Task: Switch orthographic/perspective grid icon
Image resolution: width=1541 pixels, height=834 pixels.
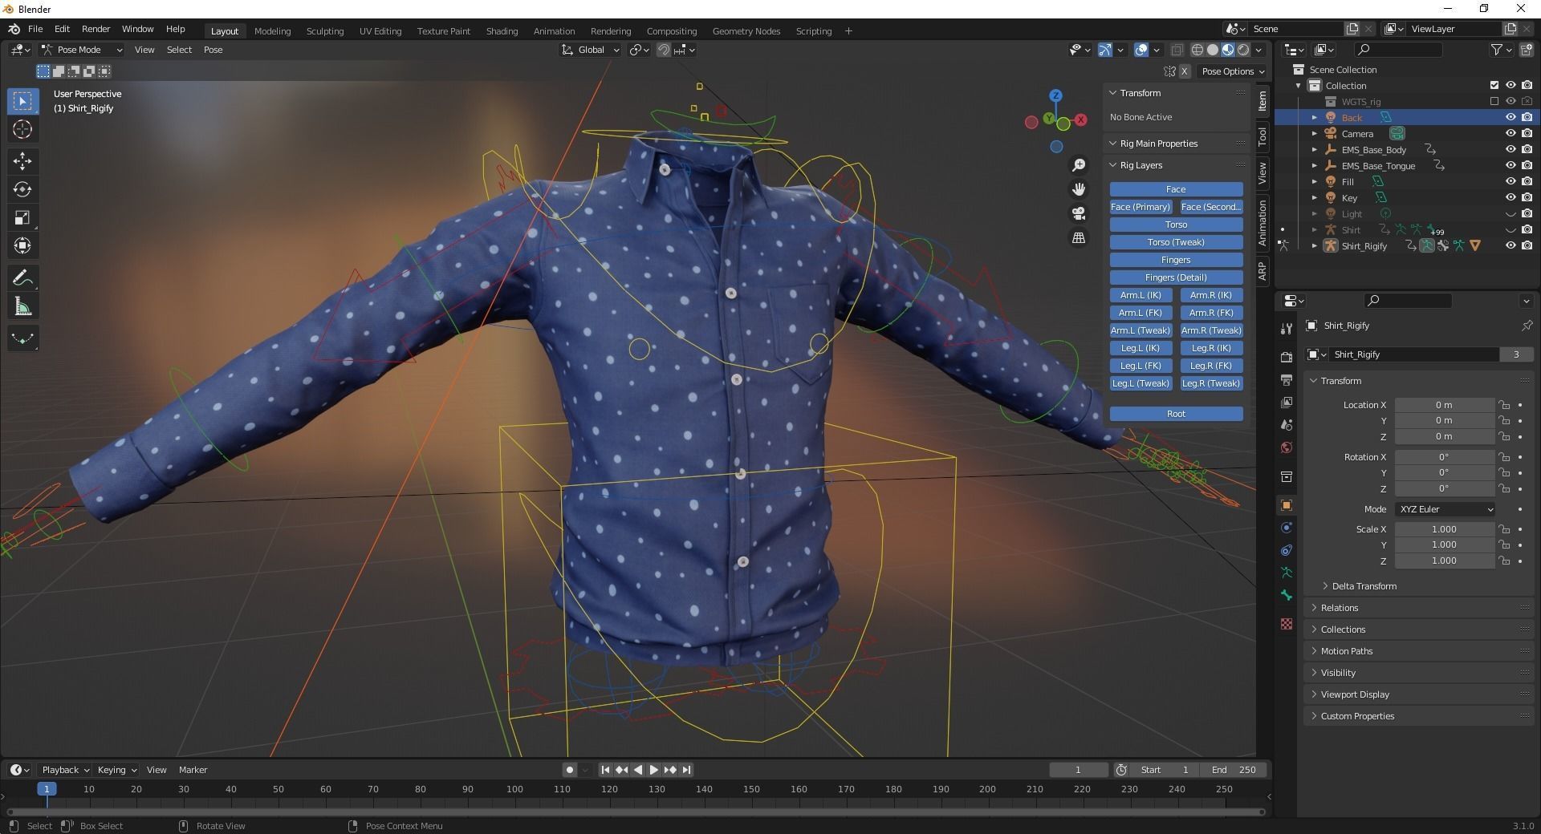Action: point(1079,237)
